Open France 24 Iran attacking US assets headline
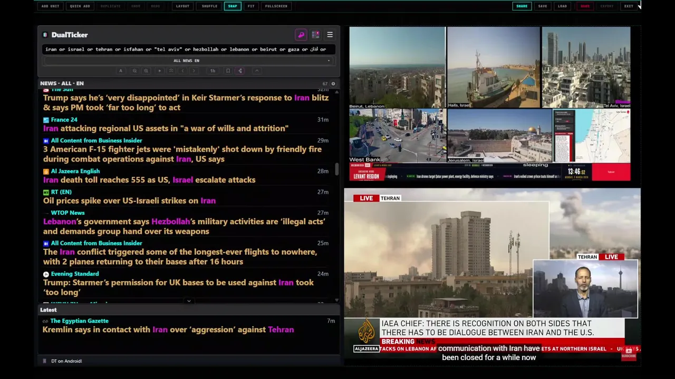The width and height of the screenshot is (675, 379). pyautogui.click(x=166, y=128)
